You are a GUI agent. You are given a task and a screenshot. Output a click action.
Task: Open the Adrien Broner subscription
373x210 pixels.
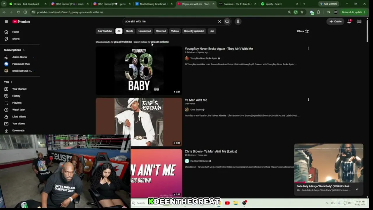click(x=20, y=57)
